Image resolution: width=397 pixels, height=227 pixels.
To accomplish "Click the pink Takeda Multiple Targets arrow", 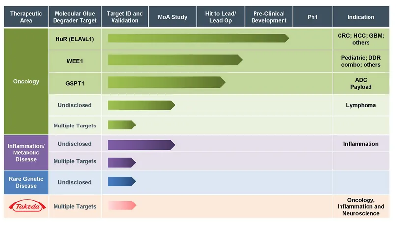I will click(121, 205).
